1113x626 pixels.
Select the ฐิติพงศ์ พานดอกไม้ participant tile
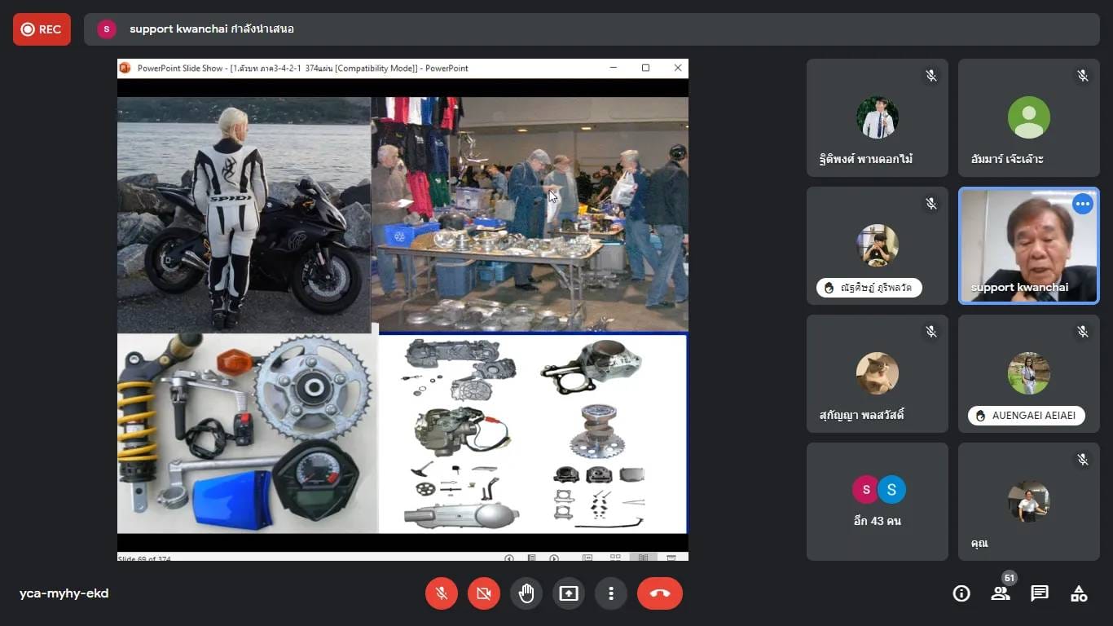point(878,118)
